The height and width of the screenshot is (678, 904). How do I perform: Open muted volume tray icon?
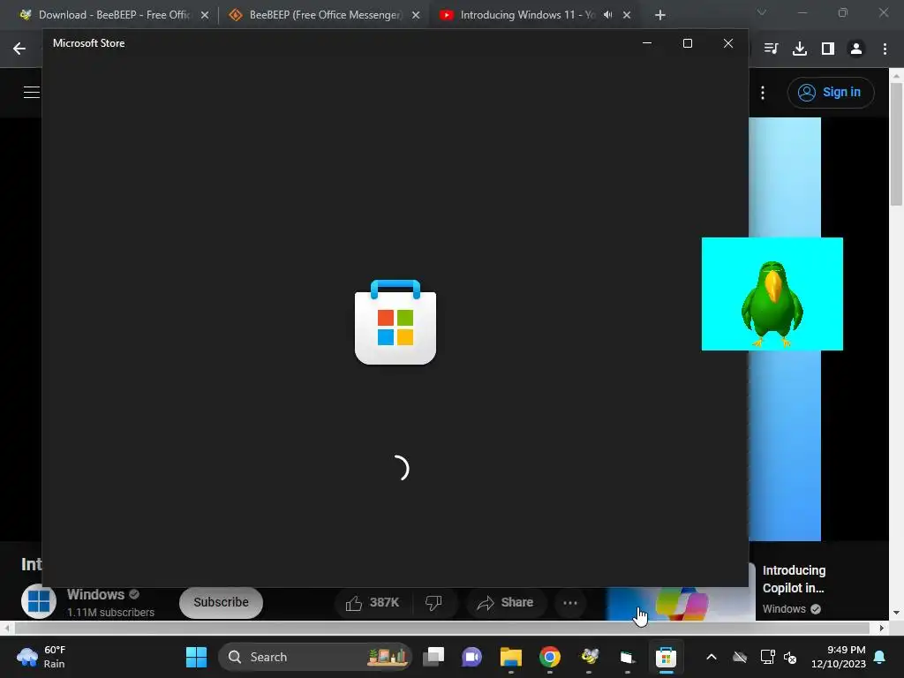(790, 657)
